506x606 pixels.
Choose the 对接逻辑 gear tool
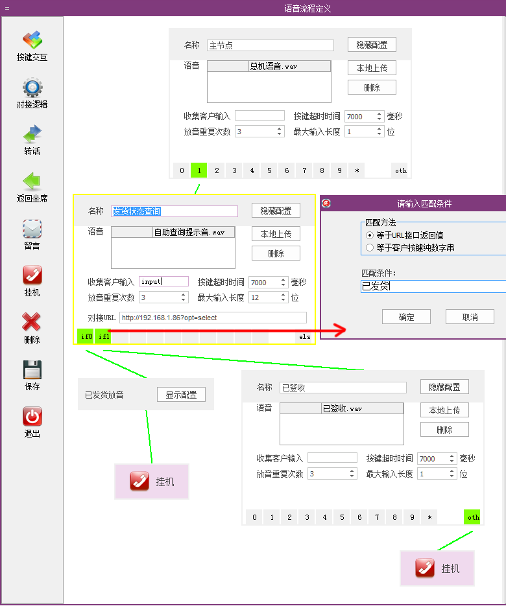pos(32,93)
